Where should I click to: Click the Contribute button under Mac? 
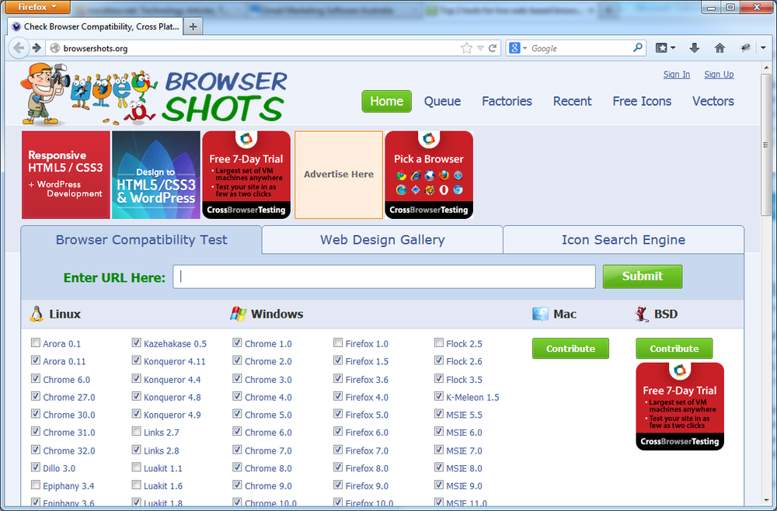pos(570,349)
